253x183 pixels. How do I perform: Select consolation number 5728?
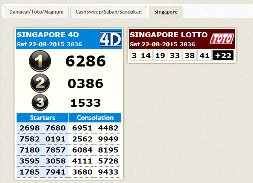(x=108, y=161)
